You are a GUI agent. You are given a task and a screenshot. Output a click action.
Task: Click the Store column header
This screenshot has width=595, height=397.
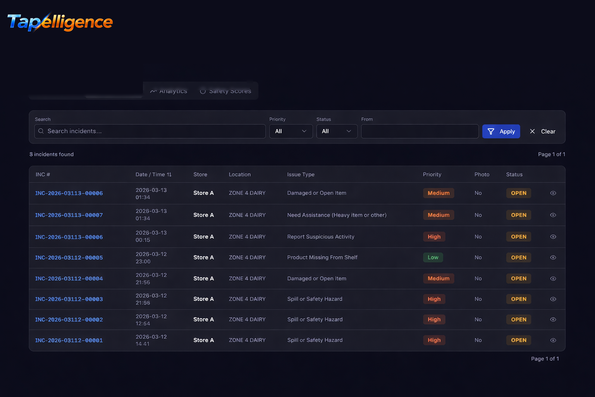coord(200,175)
